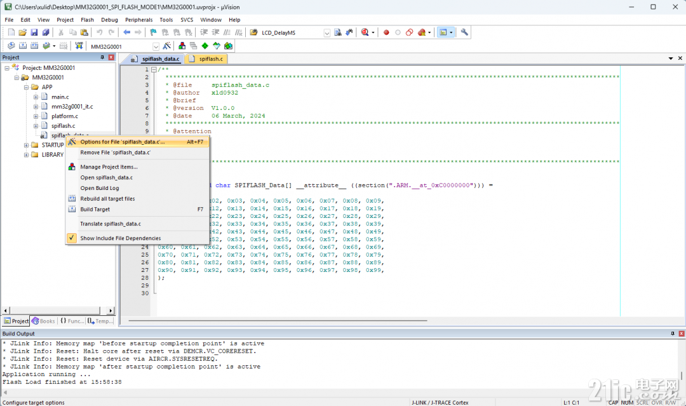Insert a breakpoint with the red dot icon
Viewport: 686px width, 406px height.
point(386,32)
